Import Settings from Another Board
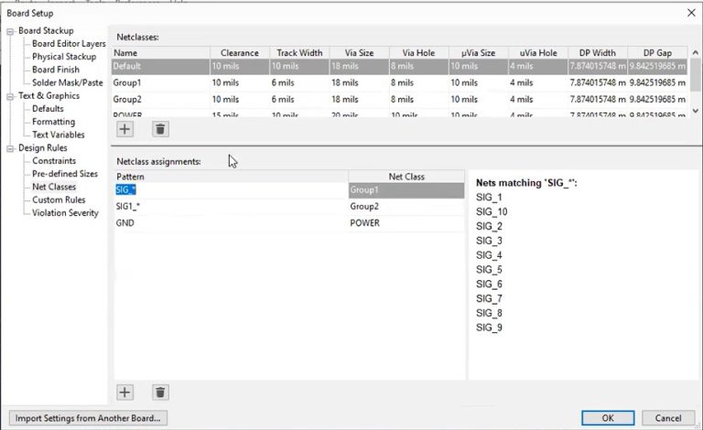 (91, 418)
